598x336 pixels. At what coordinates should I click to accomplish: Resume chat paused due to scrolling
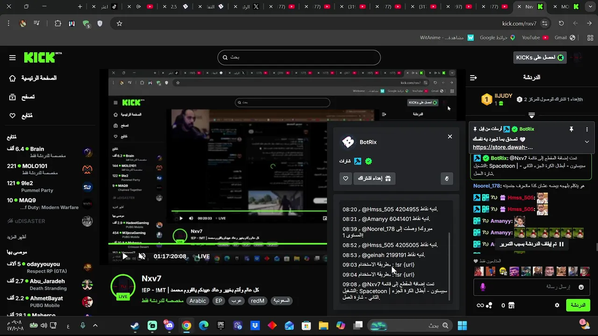click(532, 244)
